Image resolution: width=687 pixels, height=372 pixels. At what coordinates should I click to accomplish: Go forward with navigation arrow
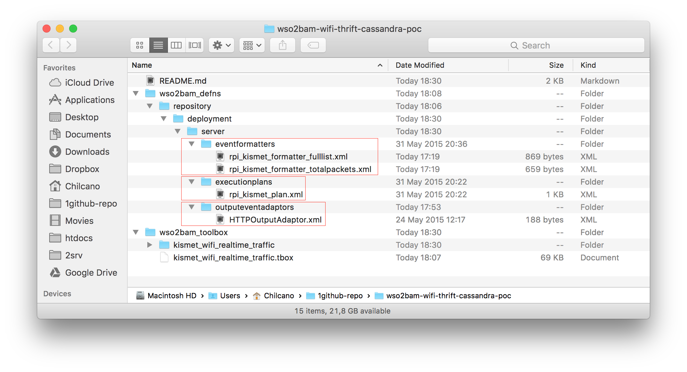coord(69,45)
